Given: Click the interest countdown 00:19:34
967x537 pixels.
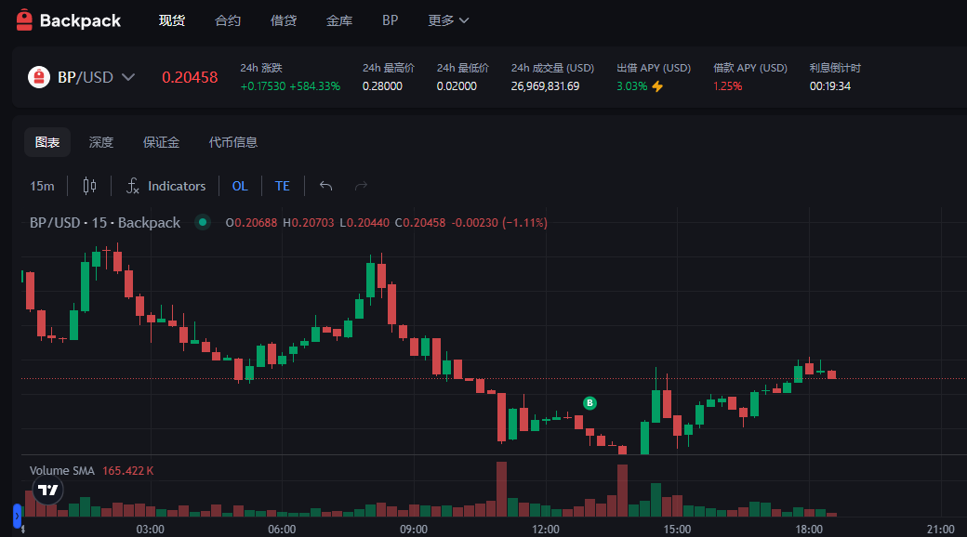Looking at the screenshot, I should (x=830, y=86).
